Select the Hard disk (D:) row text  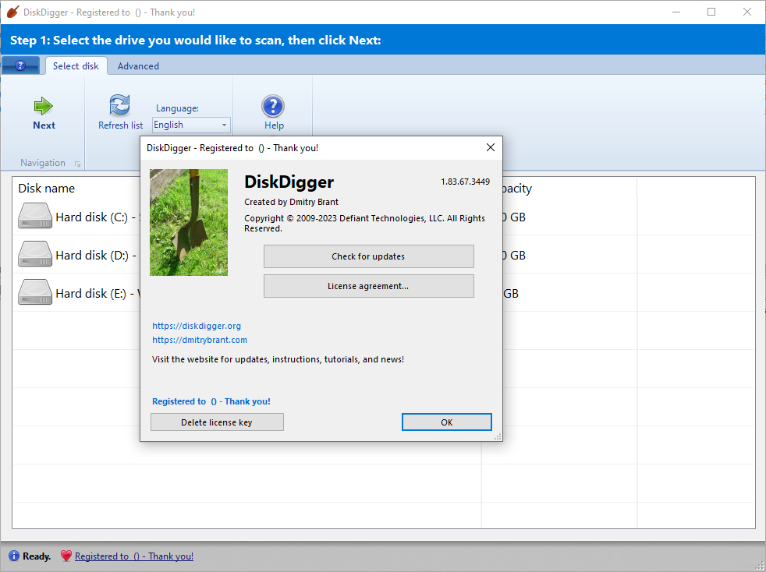click(x=98, y=256)
